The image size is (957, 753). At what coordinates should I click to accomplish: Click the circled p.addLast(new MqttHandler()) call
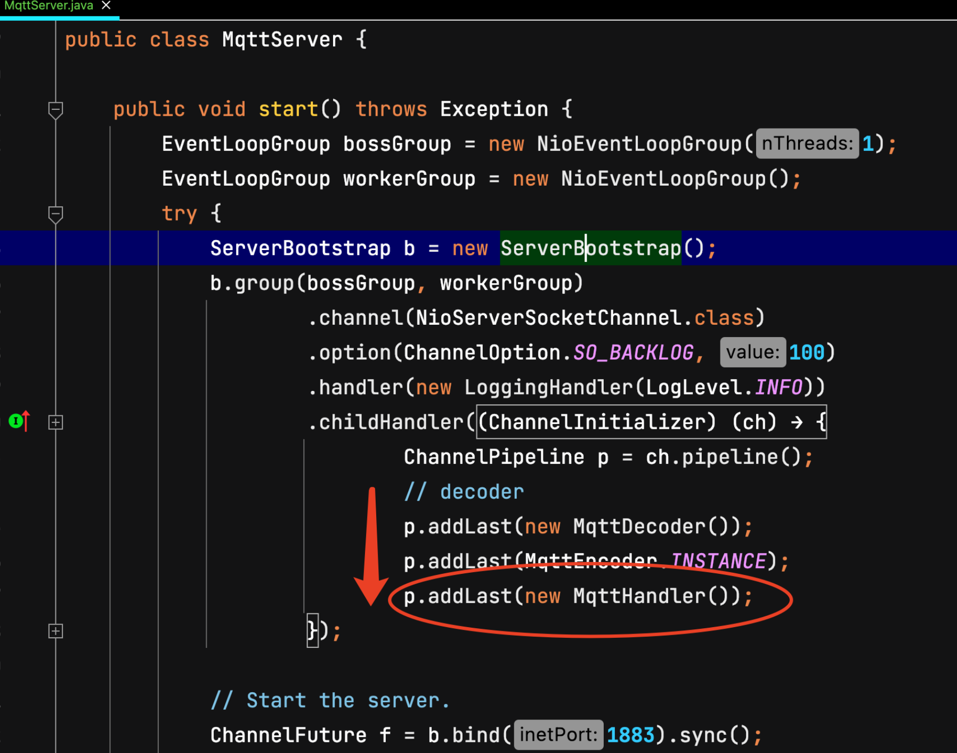pos(578,596)
